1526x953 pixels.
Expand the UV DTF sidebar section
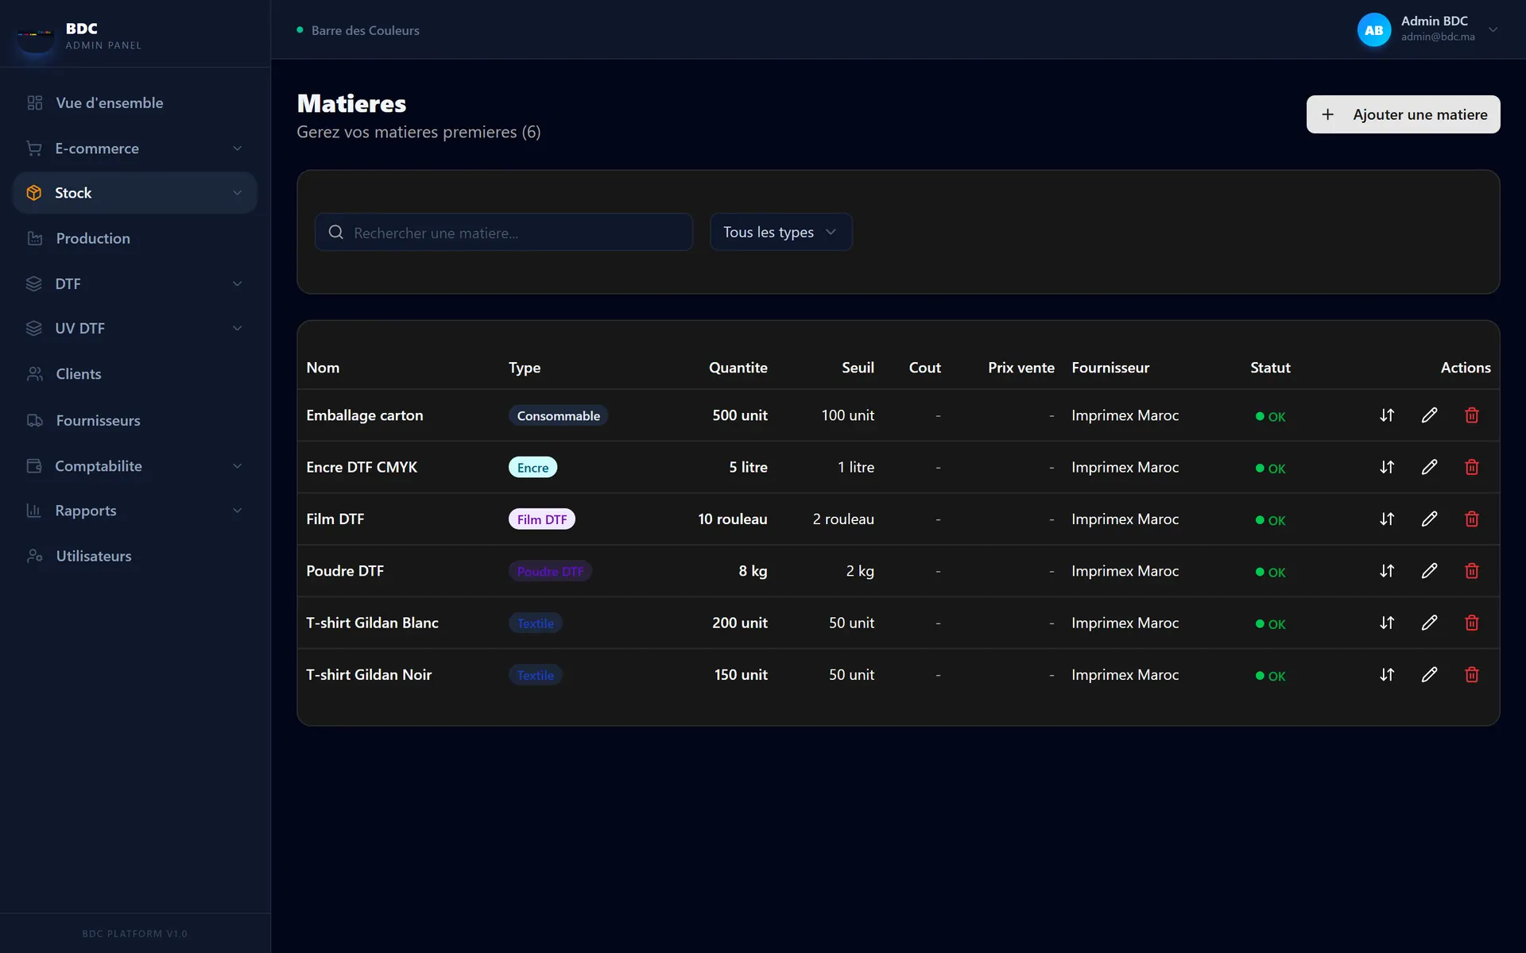[x=135, y=328]
